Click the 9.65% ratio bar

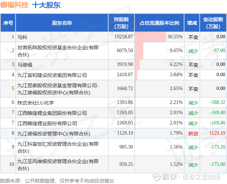tap(139, 51)
